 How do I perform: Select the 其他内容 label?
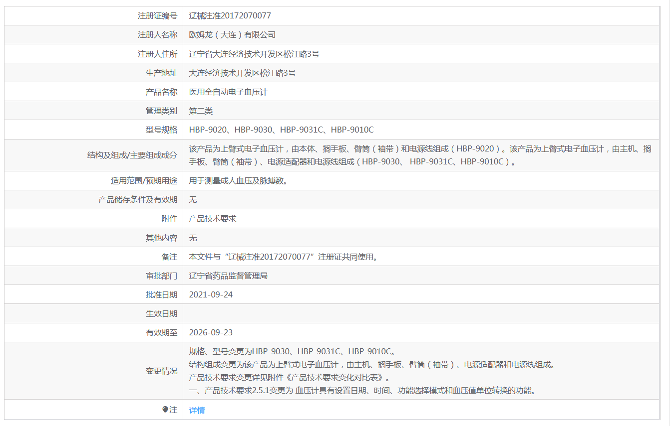click(161, 238)
